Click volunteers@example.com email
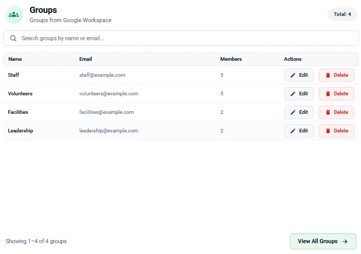The image size is (361, 254). click(x=109, y=94)
